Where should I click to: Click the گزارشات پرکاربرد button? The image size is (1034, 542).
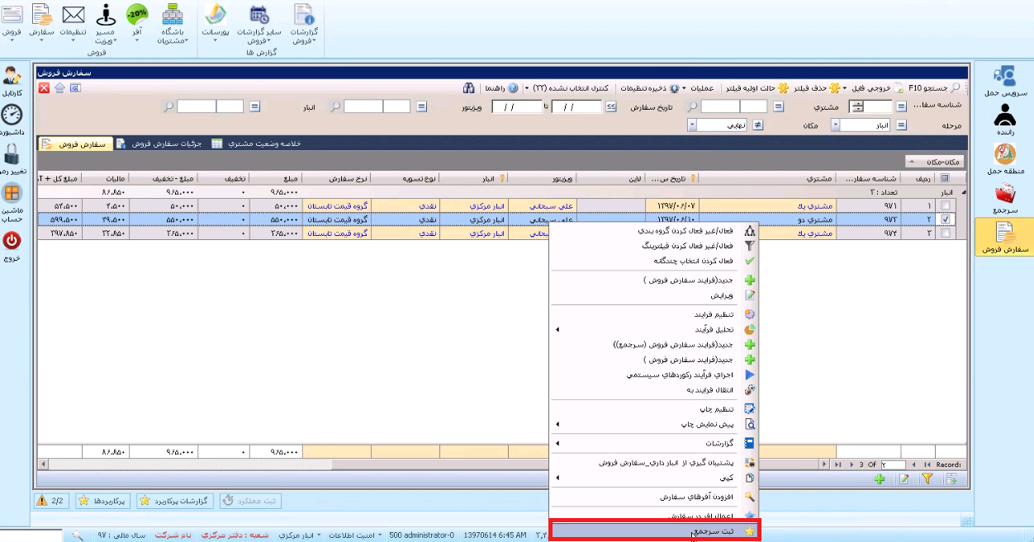pyautogui.click(x=174, y=501)
